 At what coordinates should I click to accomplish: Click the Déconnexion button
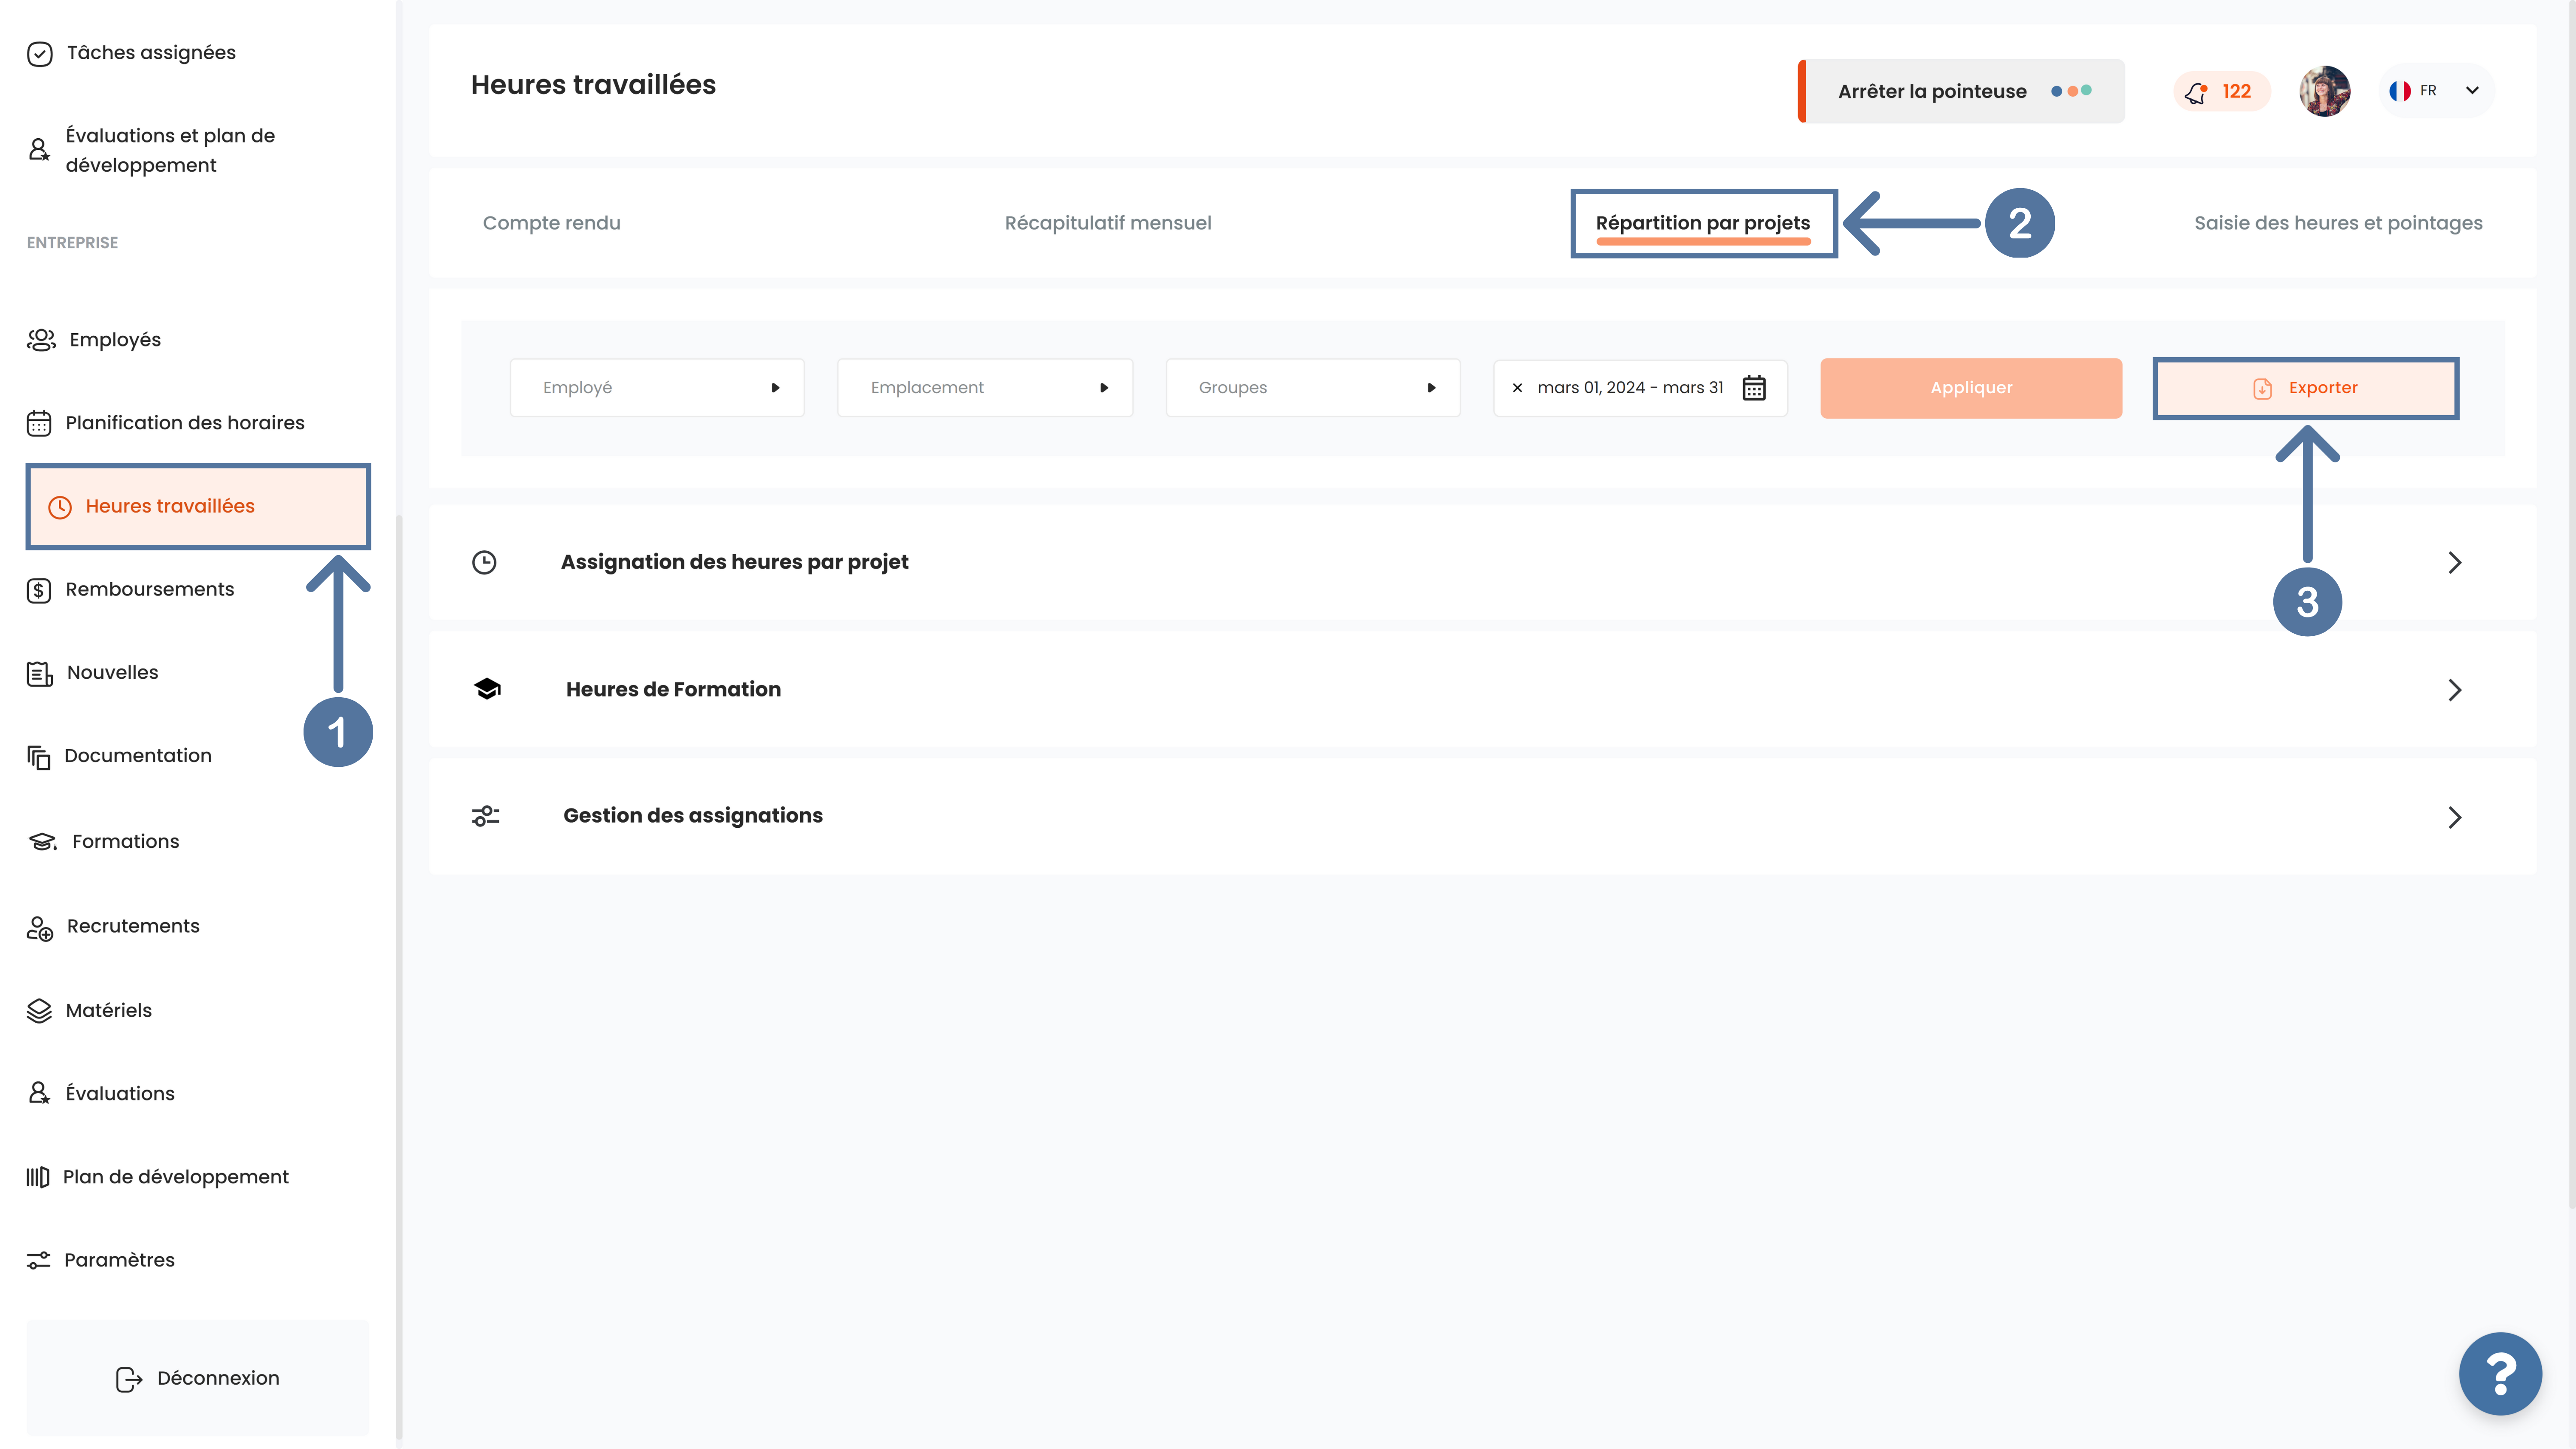(198, 1379)
